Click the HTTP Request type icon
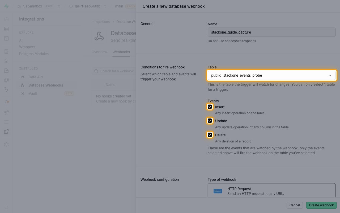 click(218, 191)
